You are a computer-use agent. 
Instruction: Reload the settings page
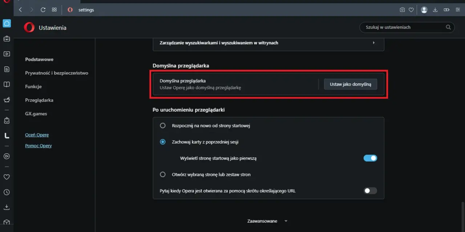point(43,10)
